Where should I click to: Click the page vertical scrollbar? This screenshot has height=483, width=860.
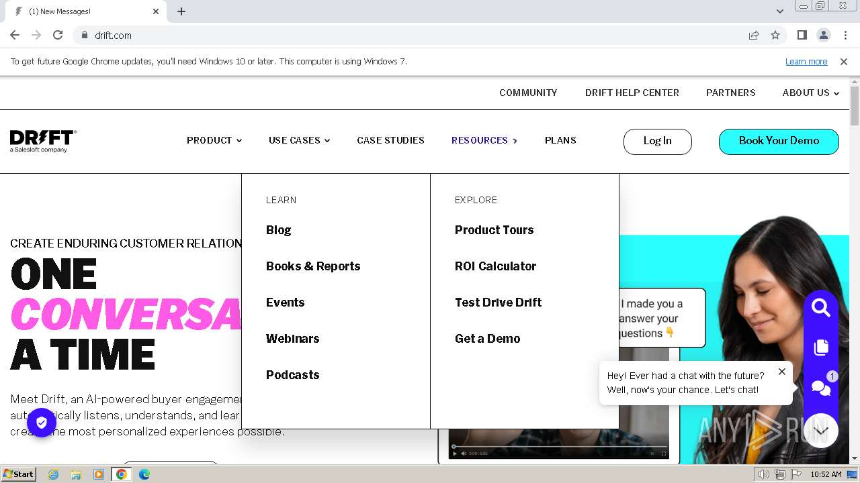855,106
